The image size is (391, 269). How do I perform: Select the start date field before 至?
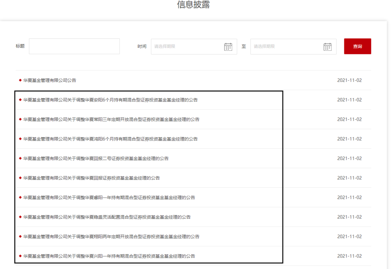194,46
